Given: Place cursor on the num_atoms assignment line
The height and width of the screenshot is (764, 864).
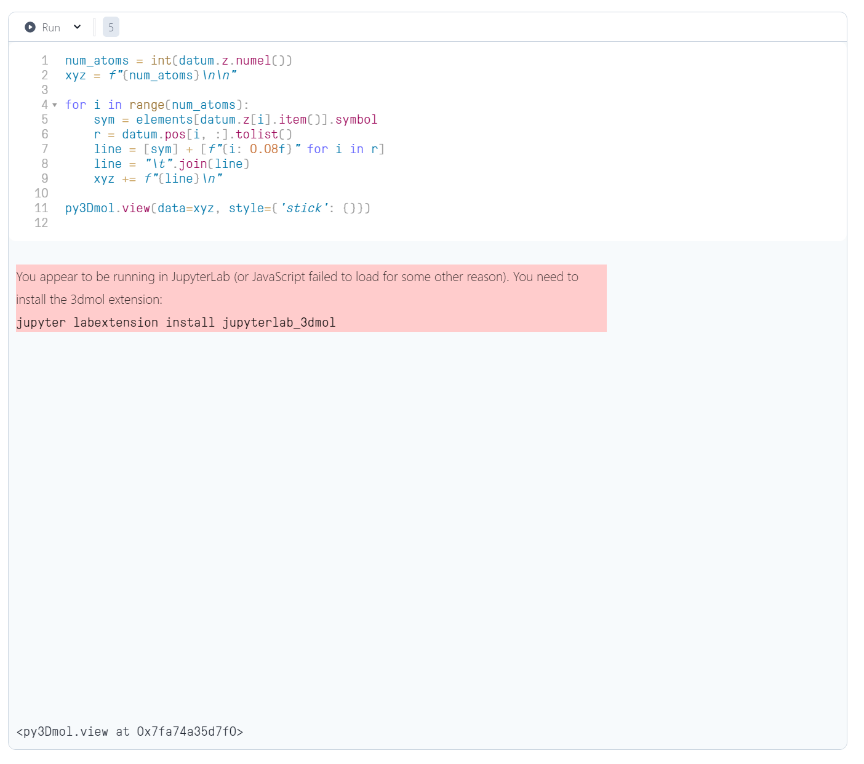Looking at the screenshot, I should (x=178, y=60).
